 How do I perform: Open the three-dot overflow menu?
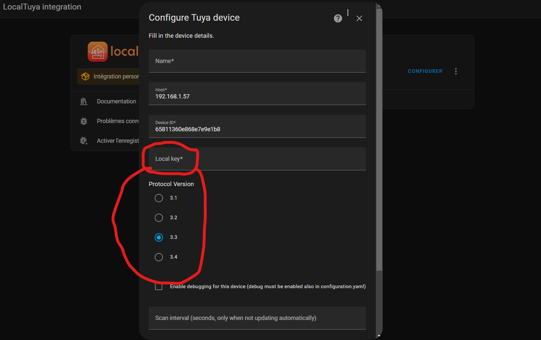coord(456,71)
